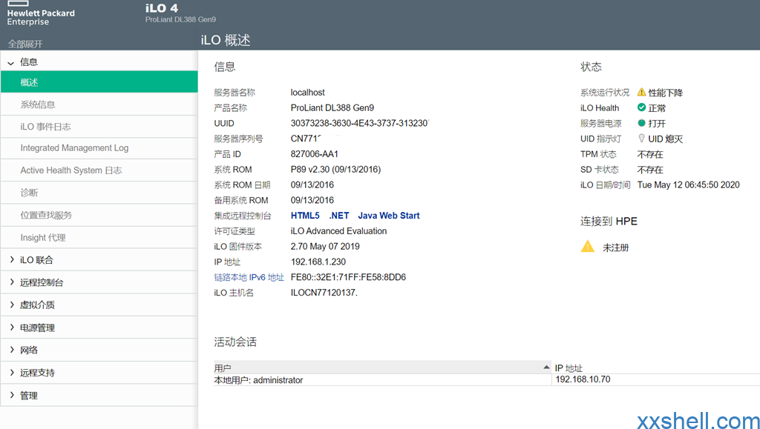760x429 pixels.
Task: Open the 位置查找服务 page
Action: pyautogui.click(x=99, y=215)
